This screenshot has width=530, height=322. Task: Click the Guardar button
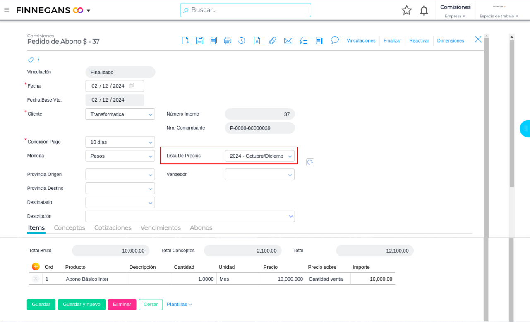point(41,304)
